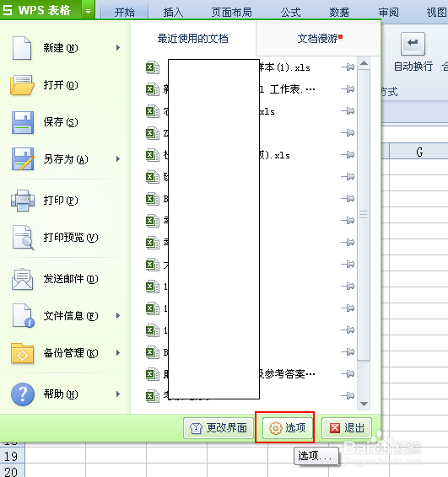Open the 数据 ribbon tab
Screen dimensions: 448x477
click(x=339, y=12)
